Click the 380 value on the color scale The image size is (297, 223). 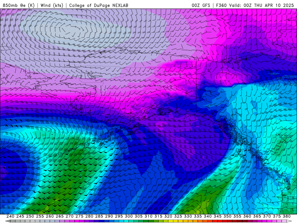(x=286, y=216)
